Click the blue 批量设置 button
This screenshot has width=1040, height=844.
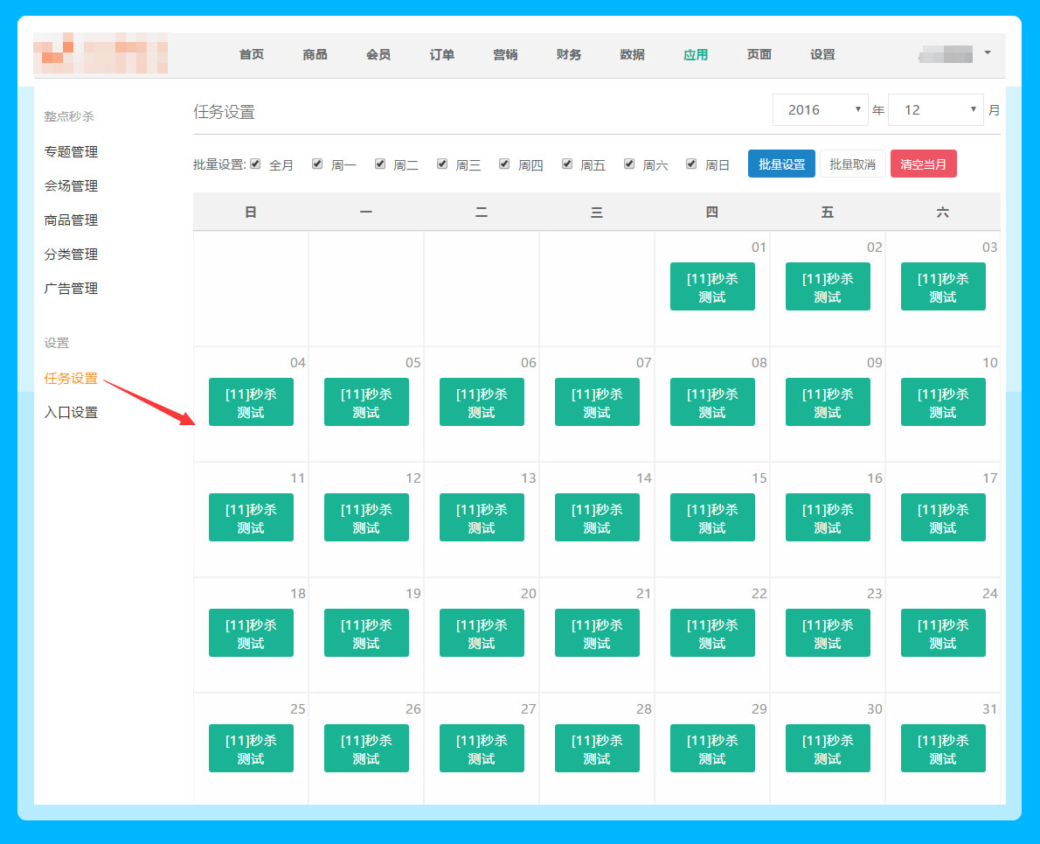[x=781, y=164]
